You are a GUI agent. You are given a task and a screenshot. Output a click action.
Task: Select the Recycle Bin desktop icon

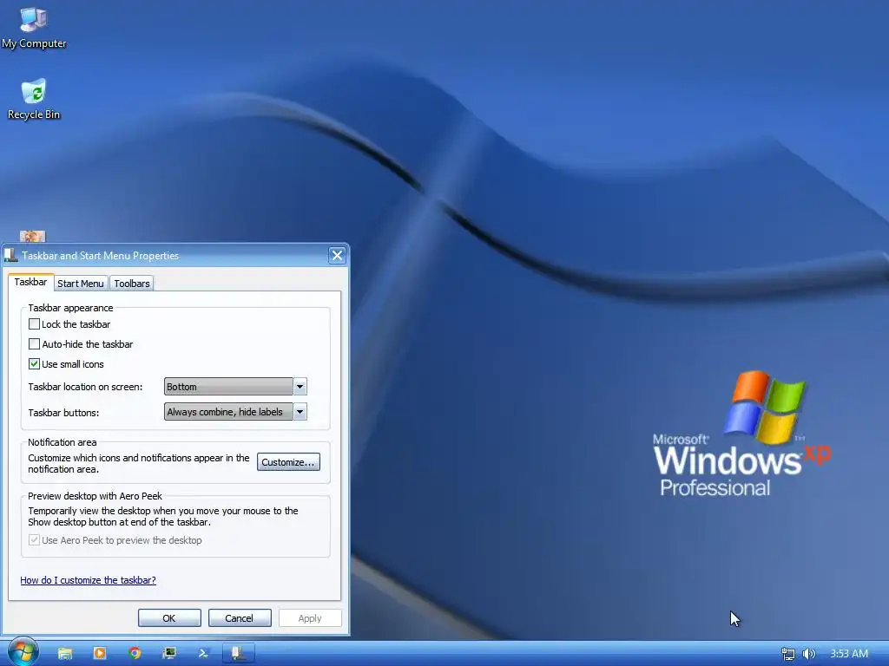[x=34, y=99]
